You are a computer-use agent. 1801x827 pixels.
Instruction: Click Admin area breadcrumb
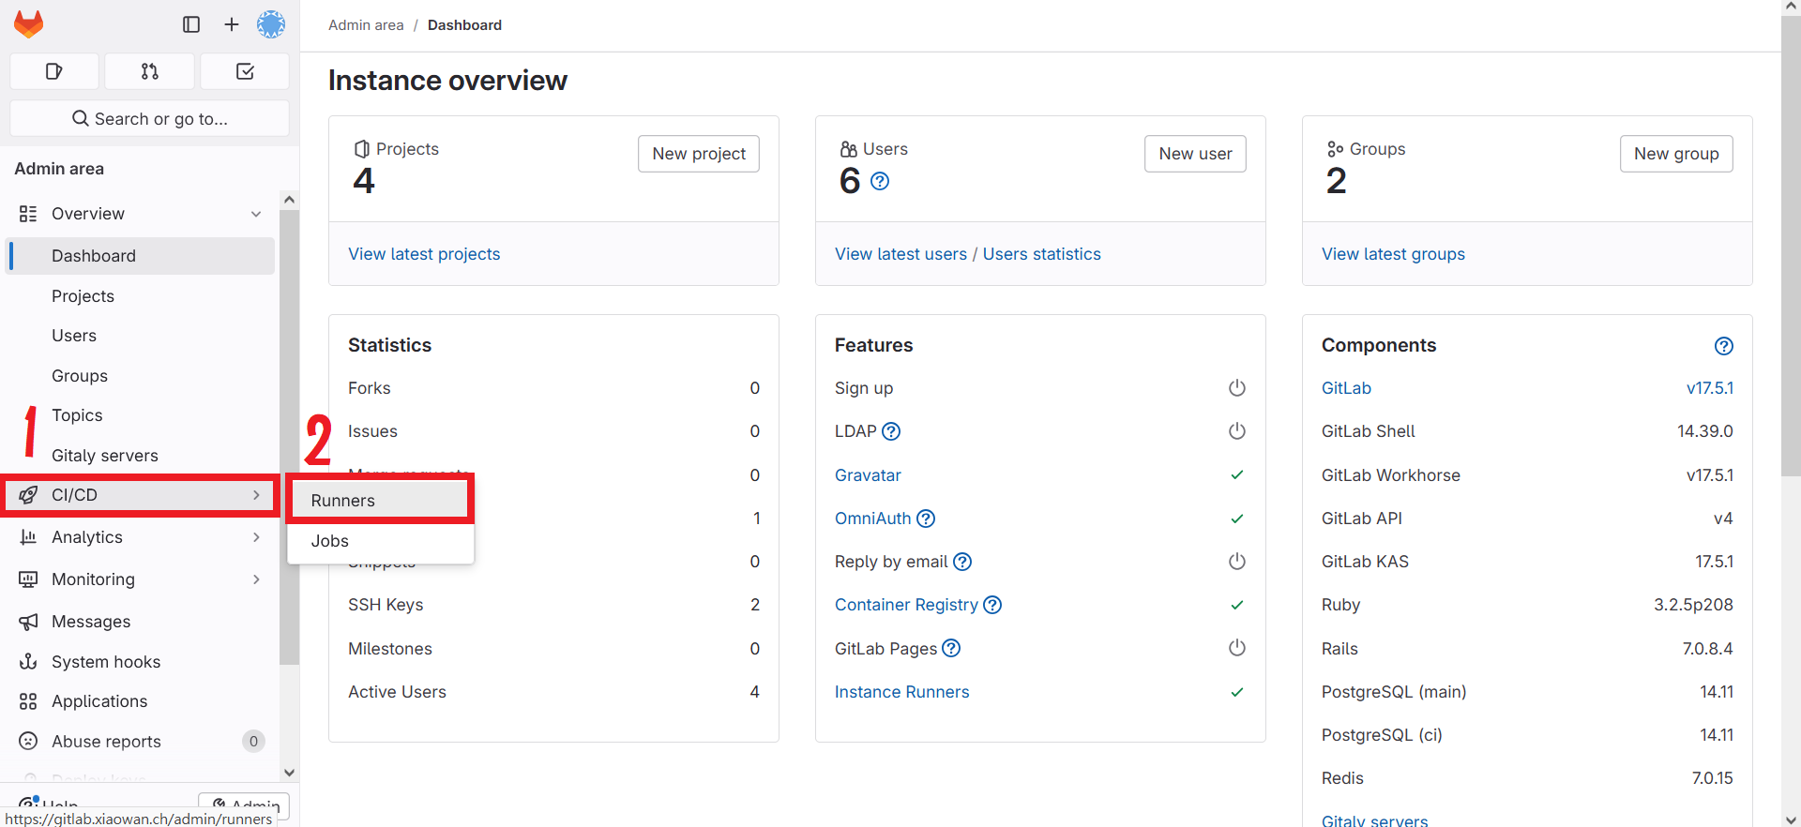pyautogui.click(x=366, y=25)
